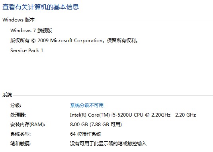Image resolution: width=213 pixels, height=152 pixels.
Task: Select the 笔和触摸 label
Action: (x=21, y=144)
